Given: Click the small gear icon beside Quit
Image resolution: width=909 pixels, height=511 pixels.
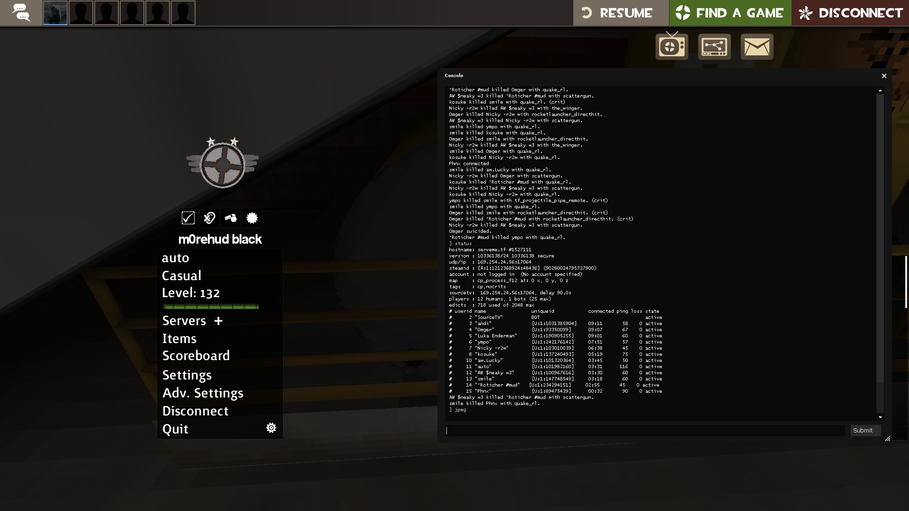Looking at the screenshot, I should pos(271,428).
